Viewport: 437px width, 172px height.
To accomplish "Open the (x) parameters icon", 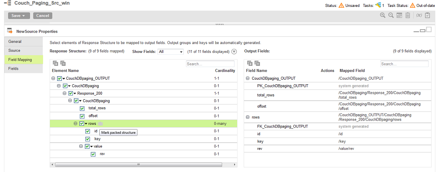I will pyautogui.click(x=419, y=16).
